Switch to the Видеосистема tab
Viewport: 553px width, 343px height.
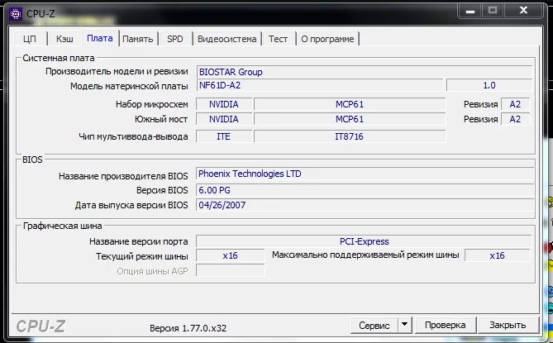pyautogui.click(x=227, y=39)
